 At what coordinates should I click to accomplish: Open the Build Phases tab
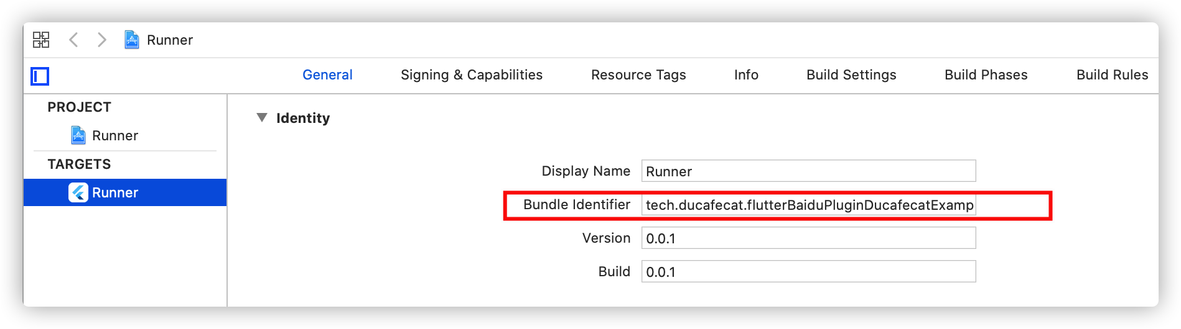tap(986, 74)
